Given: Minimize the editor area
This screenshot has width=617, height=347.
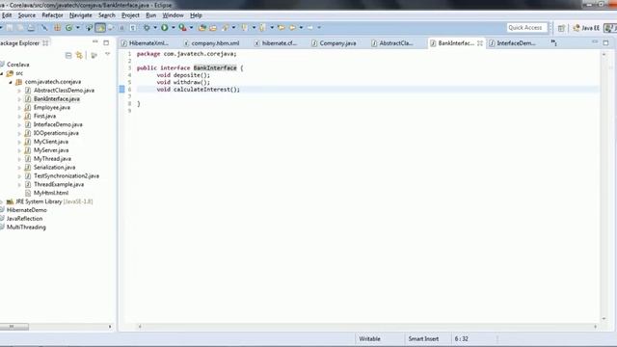Looking at the screenshot, I should [x=595, y=41].
